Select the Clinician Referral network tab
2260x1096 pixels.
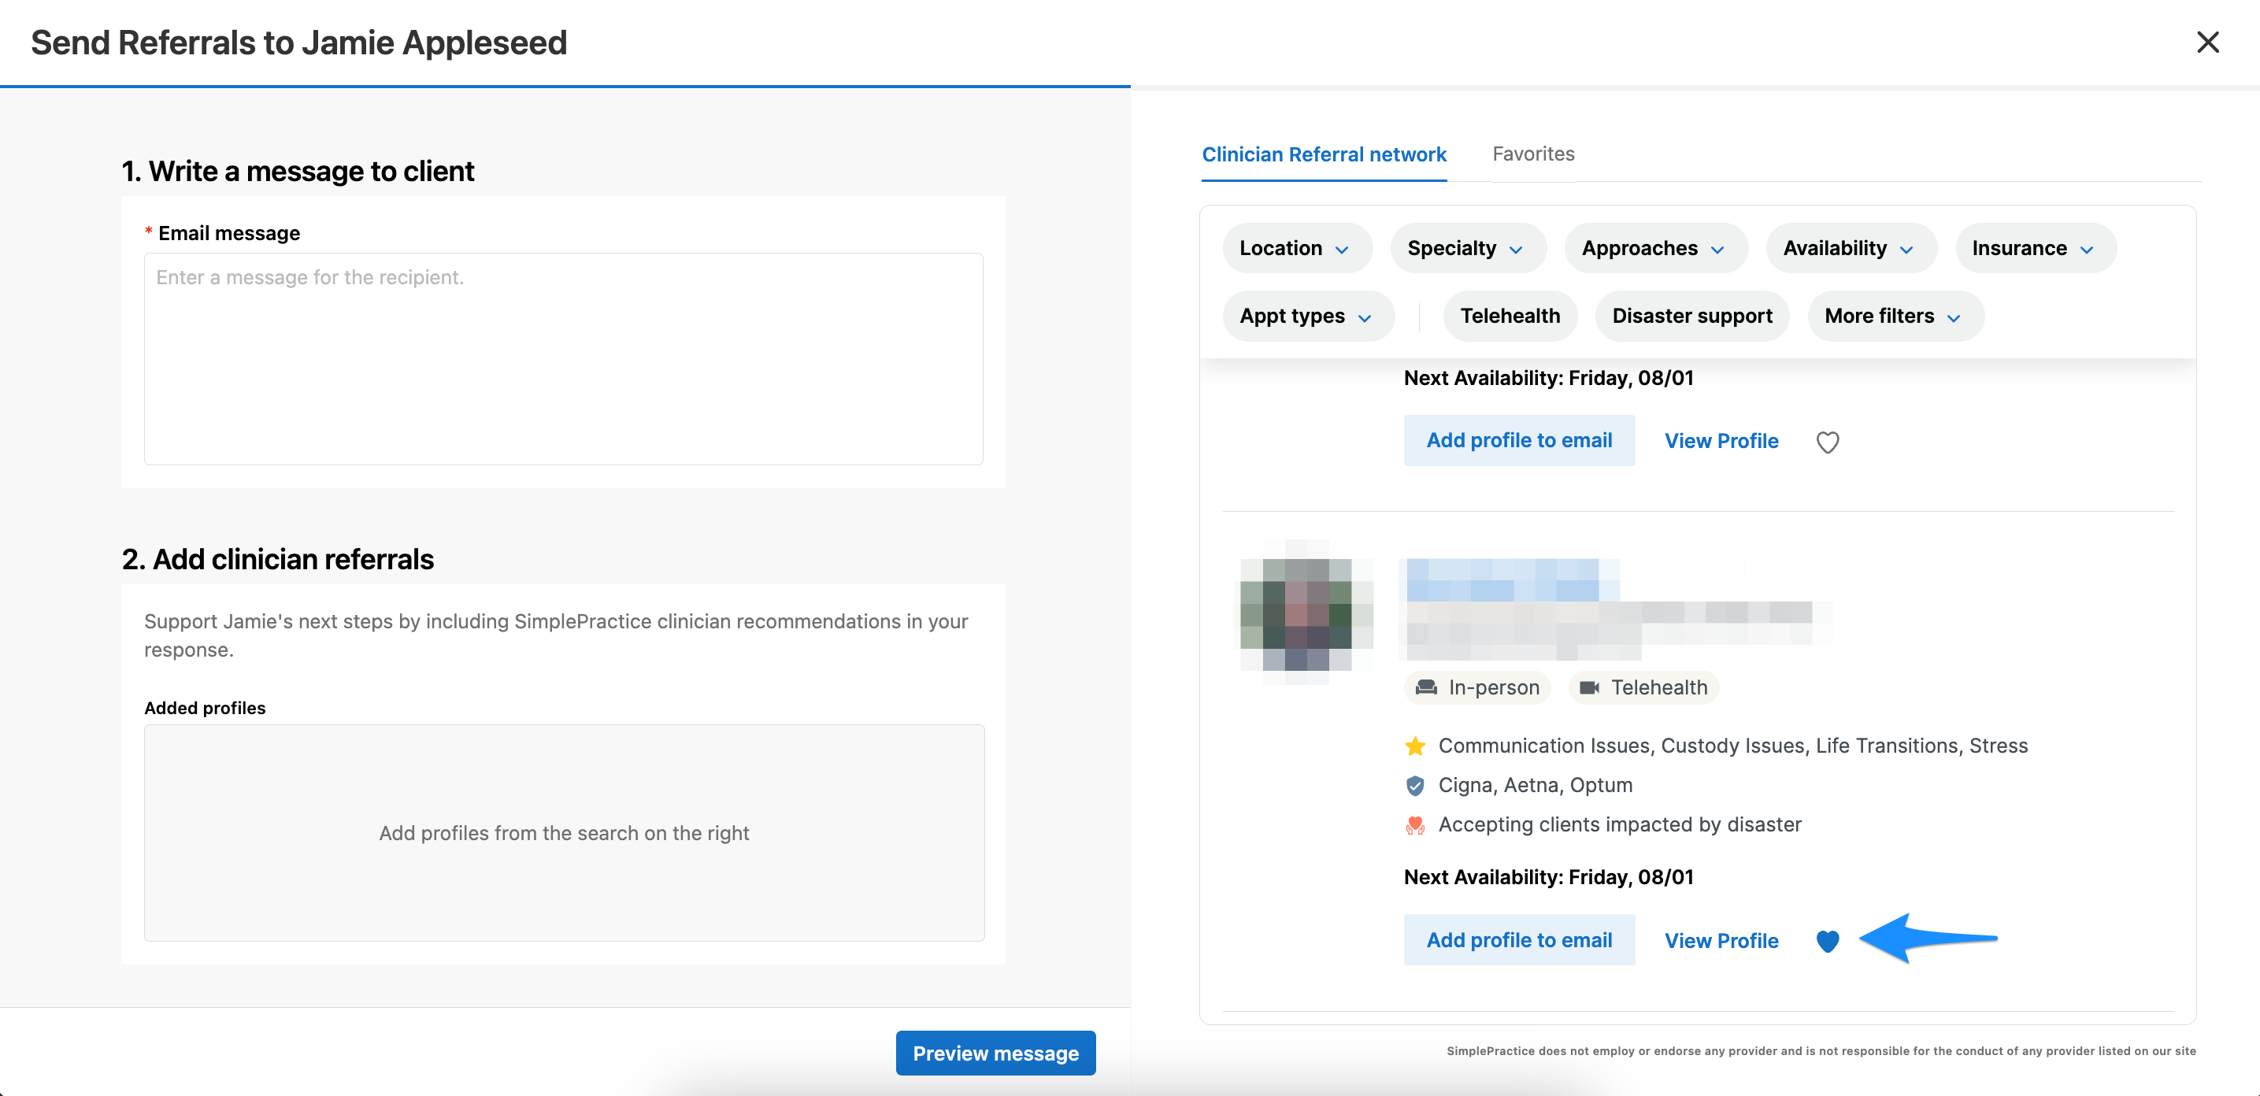click(x=1323, y=154)
